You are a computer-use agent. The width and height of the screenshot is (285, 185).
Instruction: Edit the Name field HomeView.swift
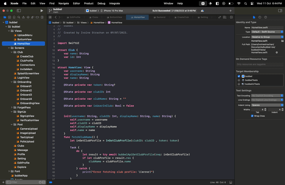tap(267, 28)
